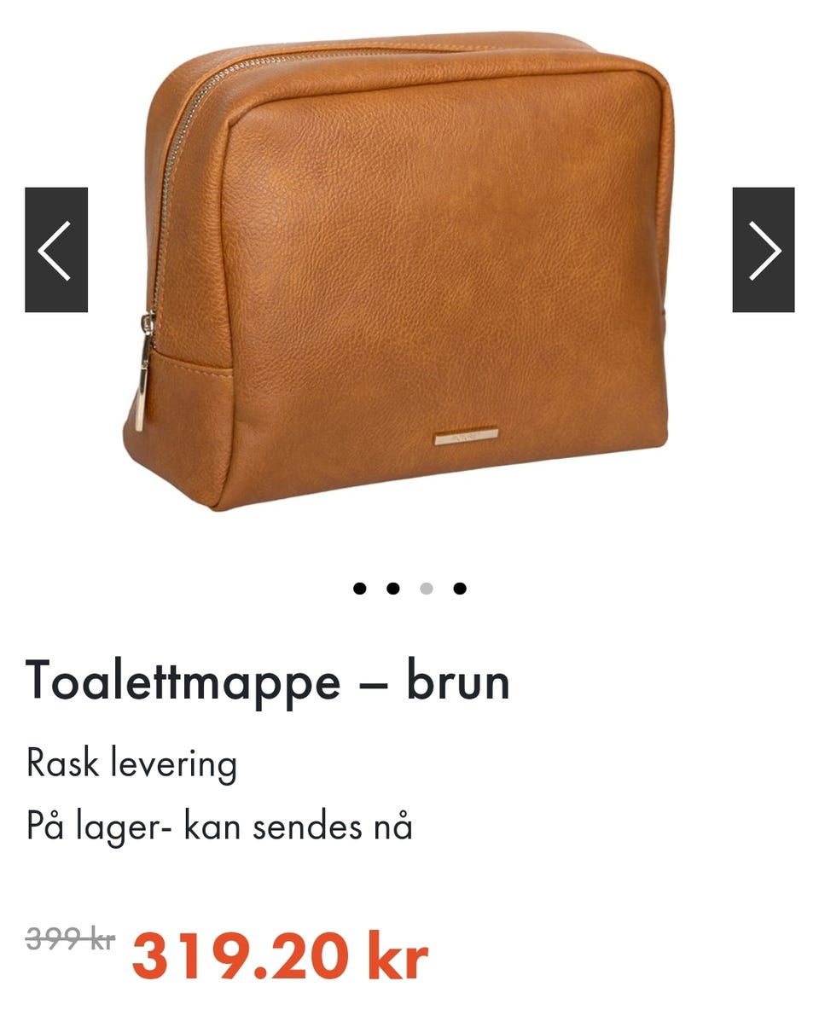819x1033 pixels.
Task: Click the orange 319.20 kr sale price
Action: click(280, 956)
